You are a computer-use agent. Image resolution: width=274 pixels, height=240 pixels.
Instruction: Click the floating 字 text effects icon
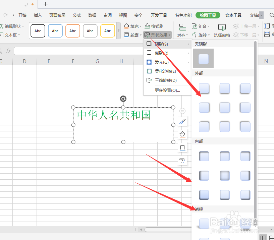click(x=182, y=161)
